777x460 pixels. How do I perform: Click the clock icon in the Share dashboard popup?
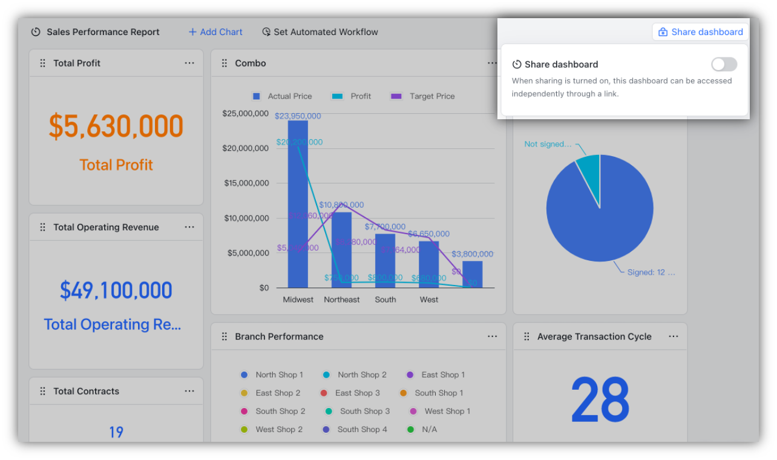tap(517, 64)
